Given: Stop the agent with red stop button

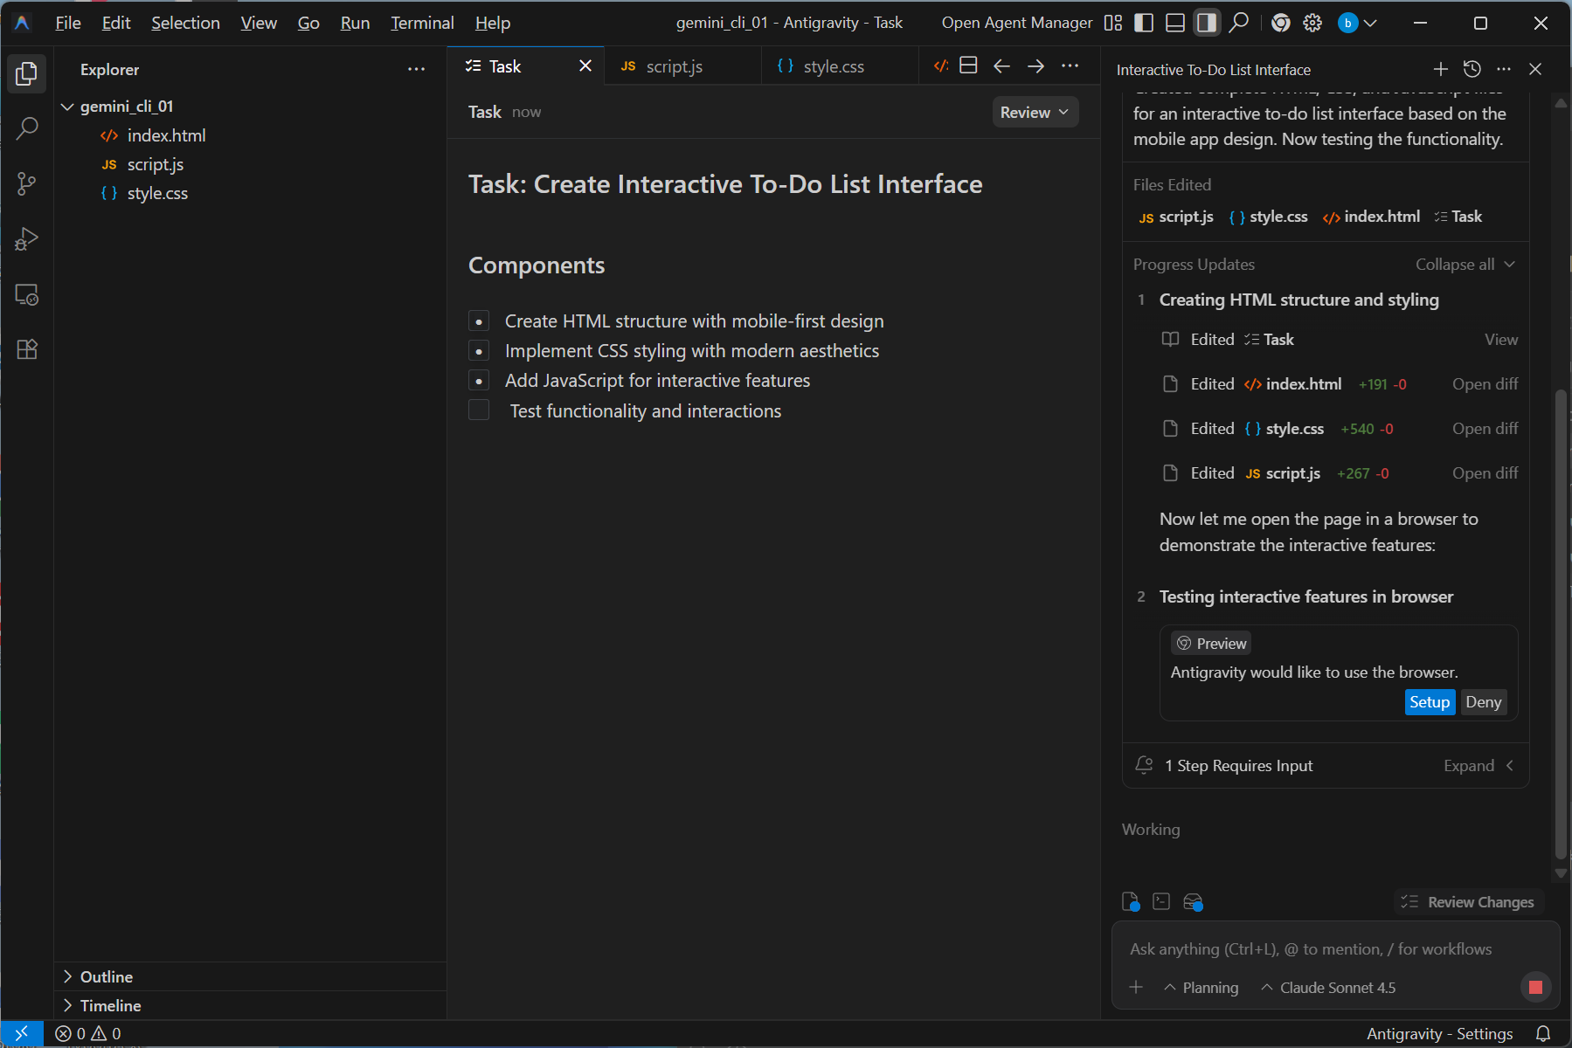Looking at the screenshot, I should [x=1534, y=987].
